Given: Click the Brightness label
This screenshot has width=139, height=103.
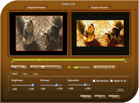Looking at the screenshot, I should click(17, 80).
